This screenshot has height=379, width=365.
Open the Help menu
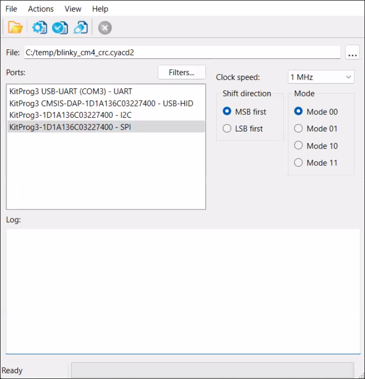coord(100,9)
